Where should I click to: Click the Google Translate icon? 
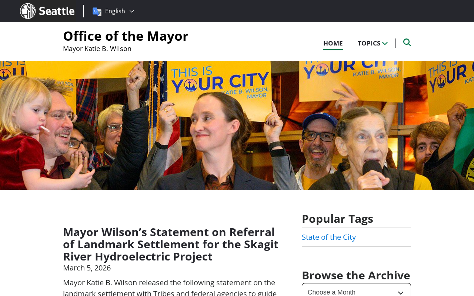pyautogui.click(x=97, y=11)
